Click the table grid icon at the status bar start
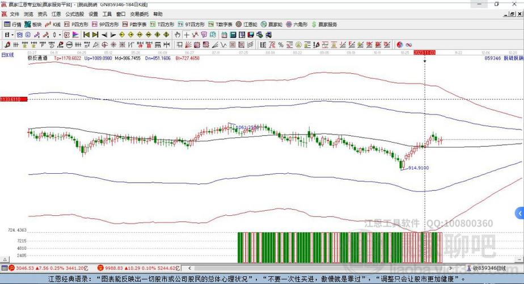 click(x=5, y=268)
